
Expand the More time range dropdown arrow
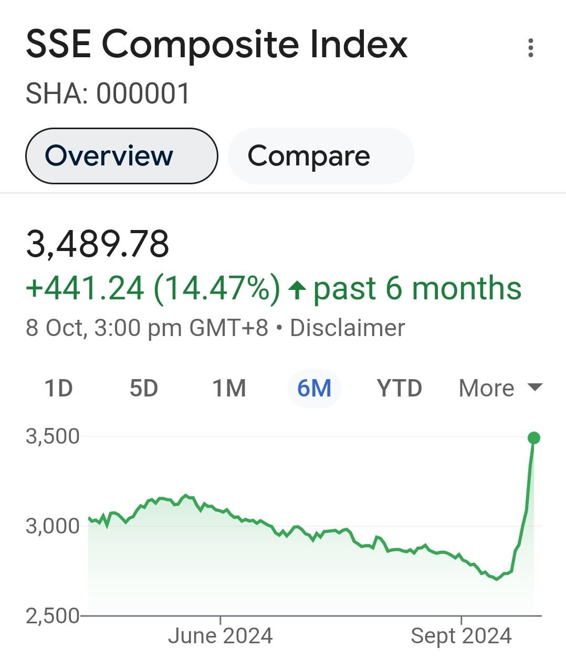point(534,388)
